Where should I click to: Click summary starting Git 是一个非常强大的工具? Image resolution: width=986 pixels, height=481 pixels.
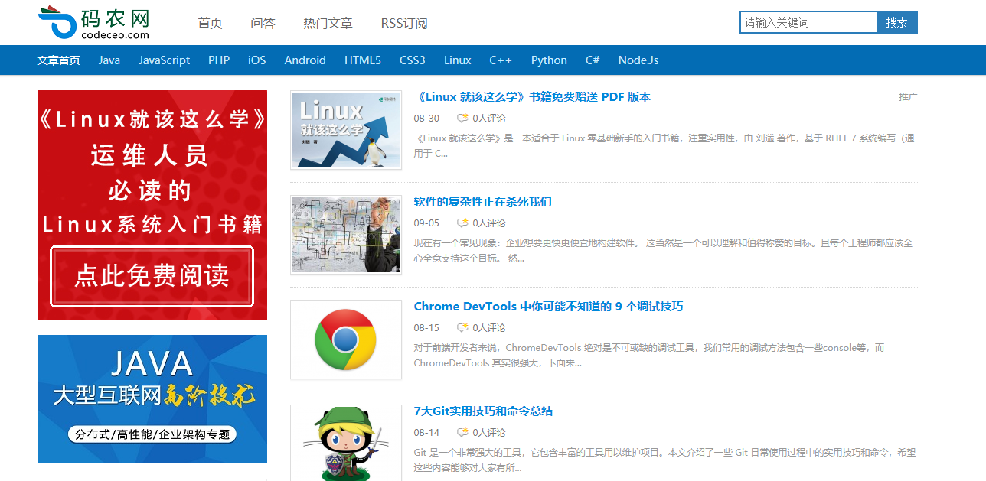coord(664,460)
